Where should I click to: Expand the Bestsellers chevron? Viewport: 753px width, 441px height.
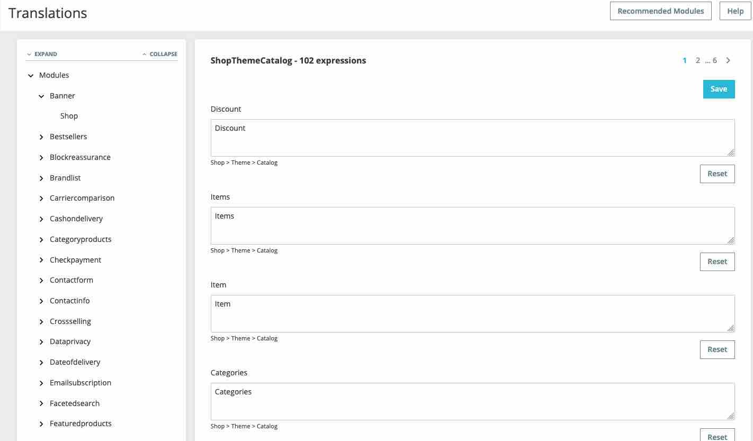(41, 137)
